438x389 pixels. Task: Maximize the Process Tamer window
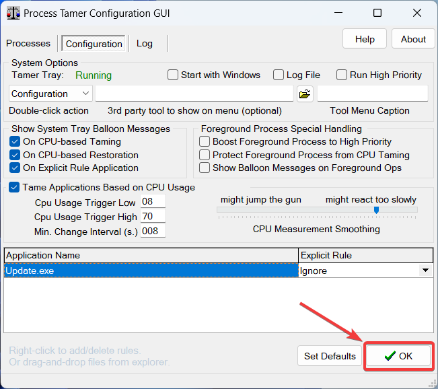click(x=377, y=13)
